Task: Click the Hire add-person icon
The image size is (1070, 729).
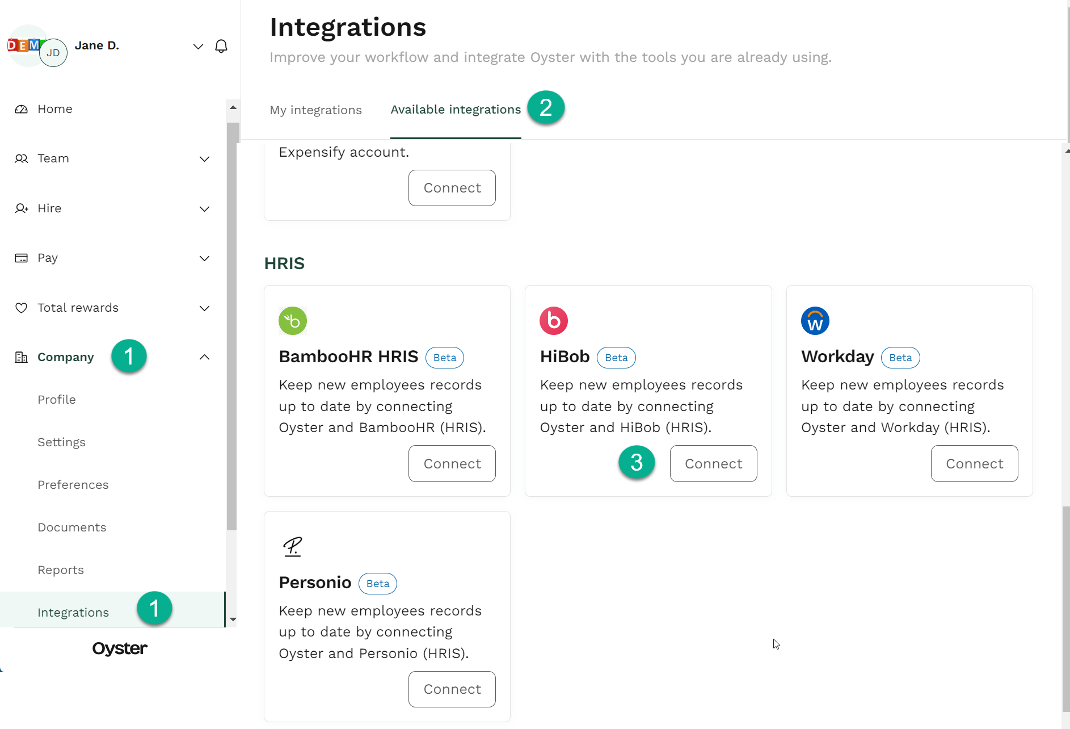Action: [21, 208]
